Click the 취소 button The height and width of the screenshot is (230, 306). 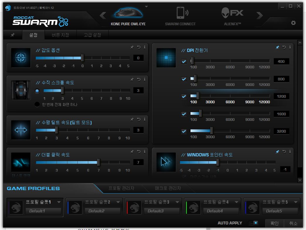pyautogui.click(x=293, y=223)
